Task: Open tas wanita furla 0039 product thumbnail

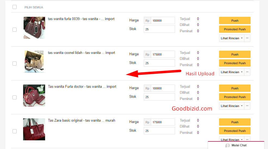Action: tap(34, 28)
